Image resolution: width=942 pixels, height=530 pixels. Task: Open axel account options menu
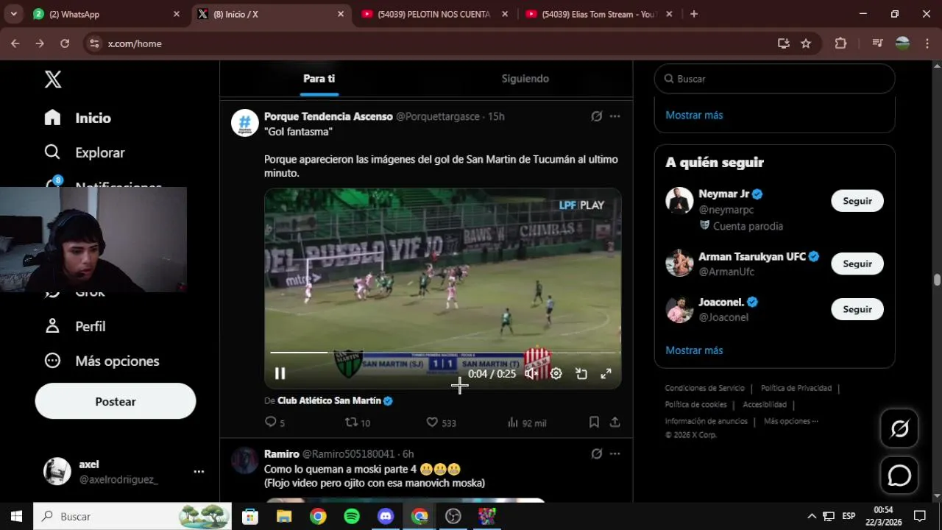[x=199, y=471]
